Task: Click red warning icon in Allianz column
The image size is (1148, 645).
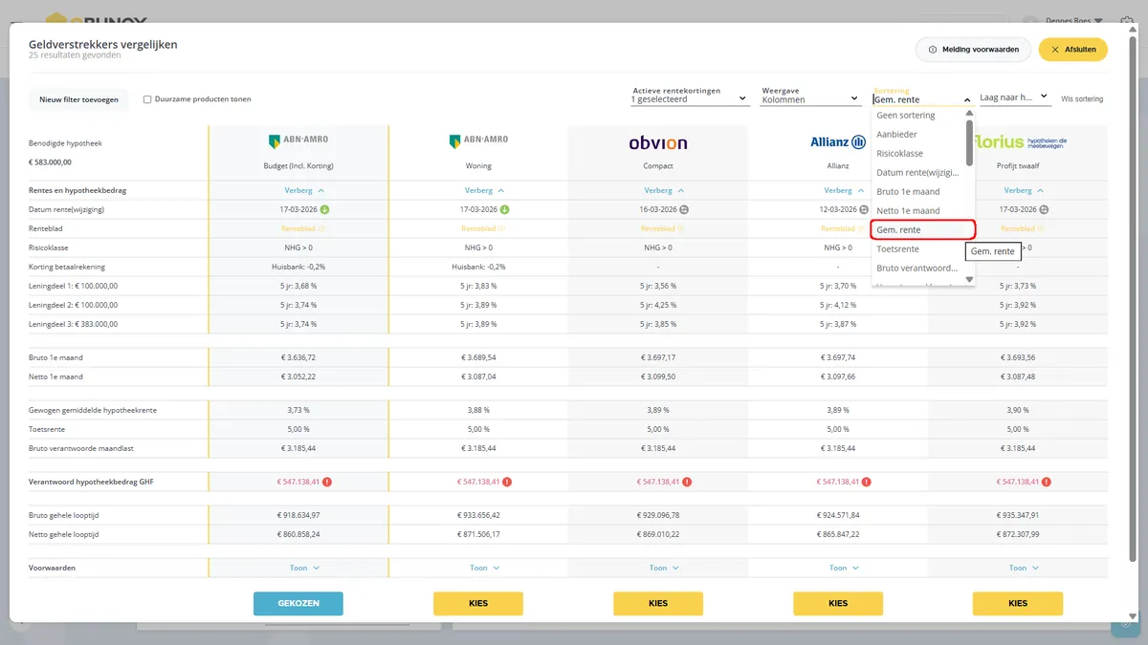Action: click(867, 482)
